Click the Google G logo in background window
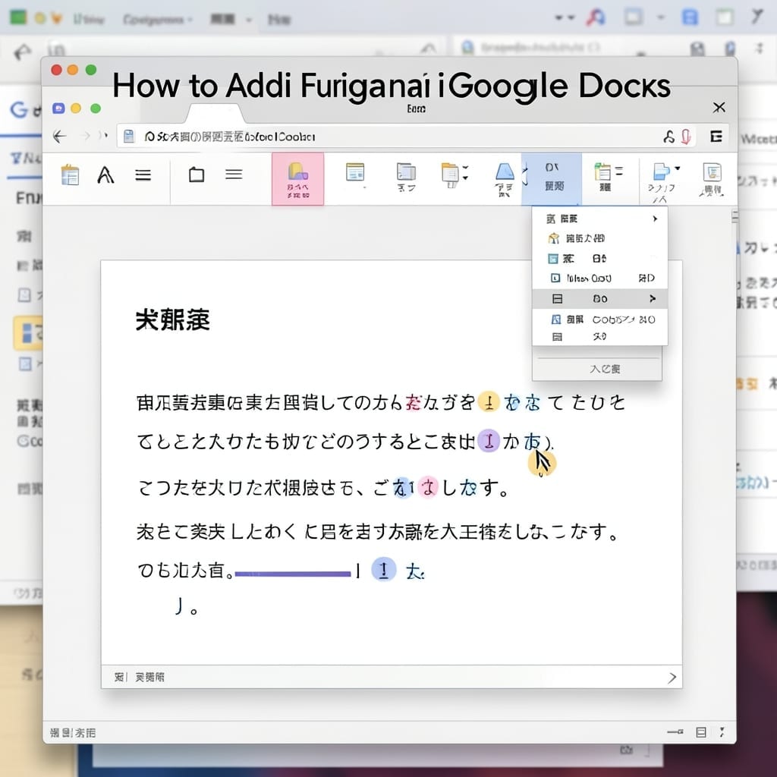 pyautogui.click(x=19, y=109)
